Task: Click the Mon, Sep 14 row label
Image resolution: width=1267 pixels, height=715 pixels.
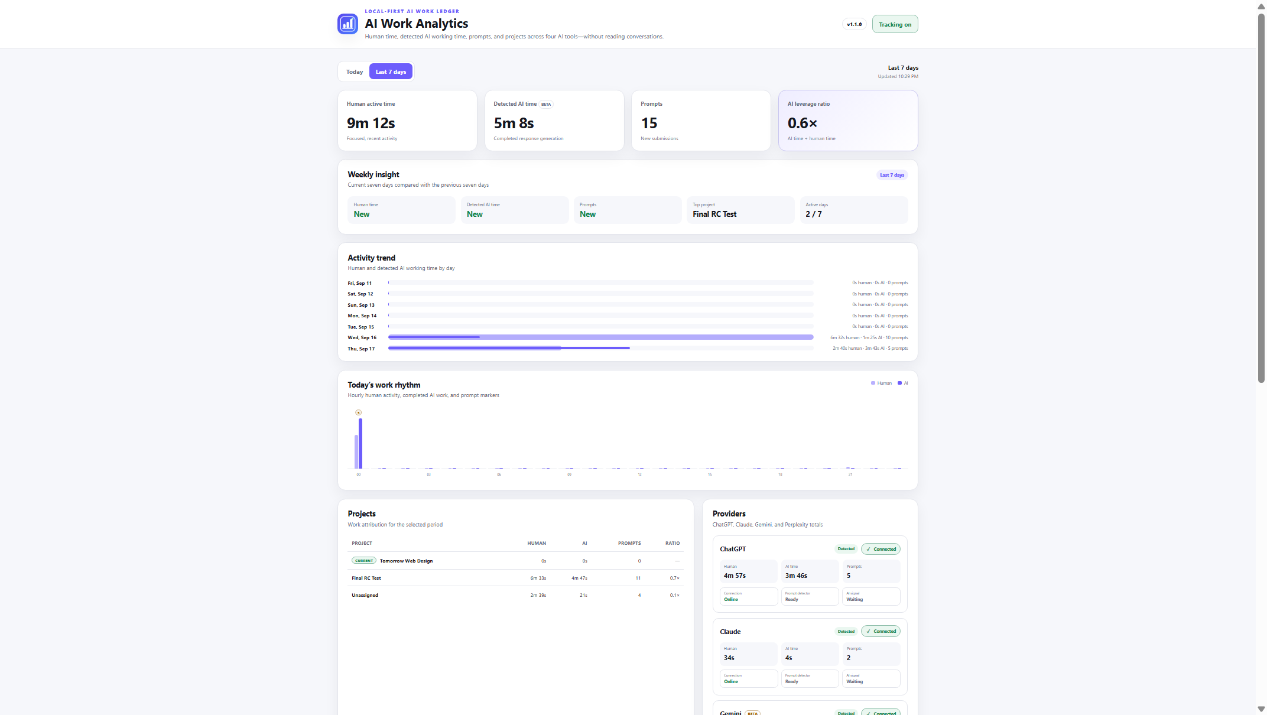Action: (x=362, y=316)
